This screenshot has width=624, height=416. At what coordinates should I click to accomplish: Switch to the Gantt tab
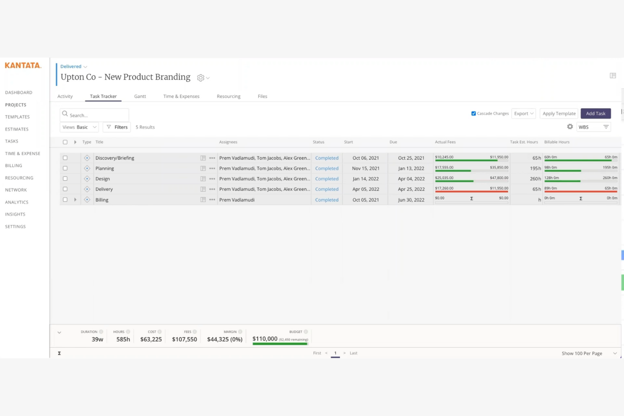140,97
